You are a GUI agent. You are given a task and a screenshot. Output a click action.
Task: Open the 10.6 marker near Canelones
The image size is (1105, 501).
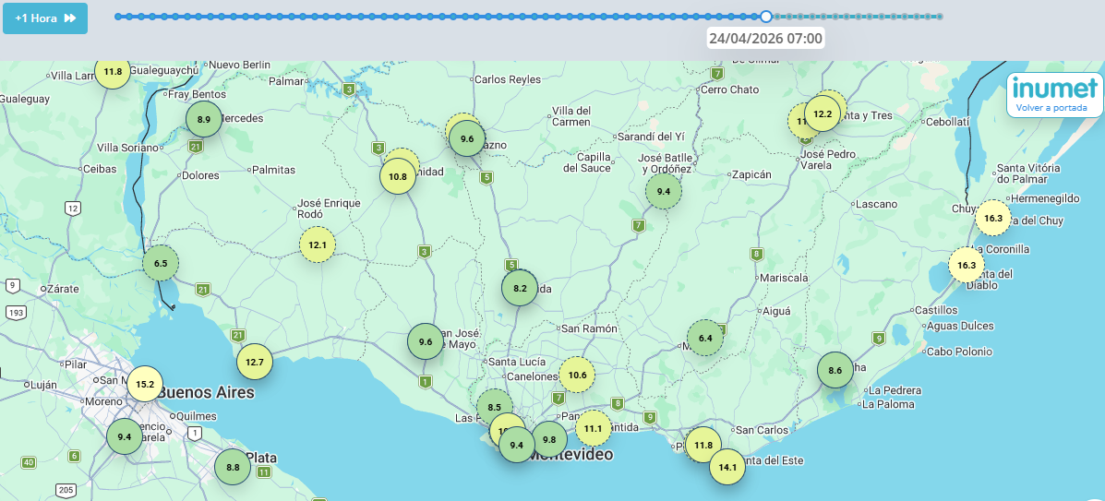click(x=577, y=375)
